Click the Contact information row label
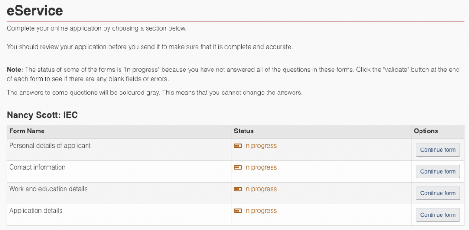The height and width of the screenshot is (230, 469). click(37, 167)
